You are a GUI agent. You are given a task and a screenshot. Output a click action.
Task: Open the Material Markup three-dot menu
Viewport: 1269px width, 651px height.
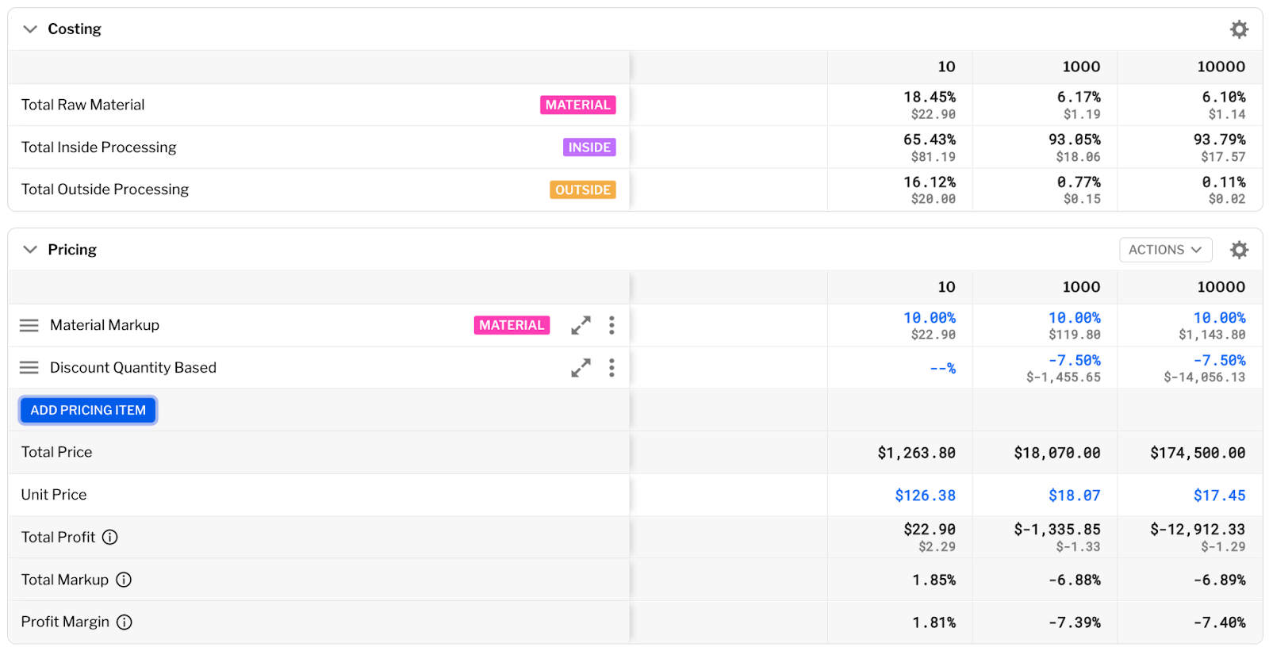(611, 325)
